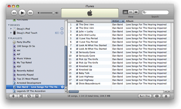Click the high volume speaker icon
The height and width of the screenshot is (109, 181).
coord(57,13)
